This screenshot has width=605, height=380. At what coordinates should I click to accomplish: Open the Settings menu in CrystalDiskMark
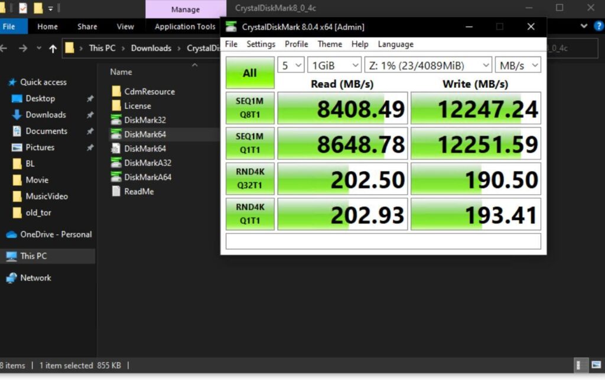261,44
